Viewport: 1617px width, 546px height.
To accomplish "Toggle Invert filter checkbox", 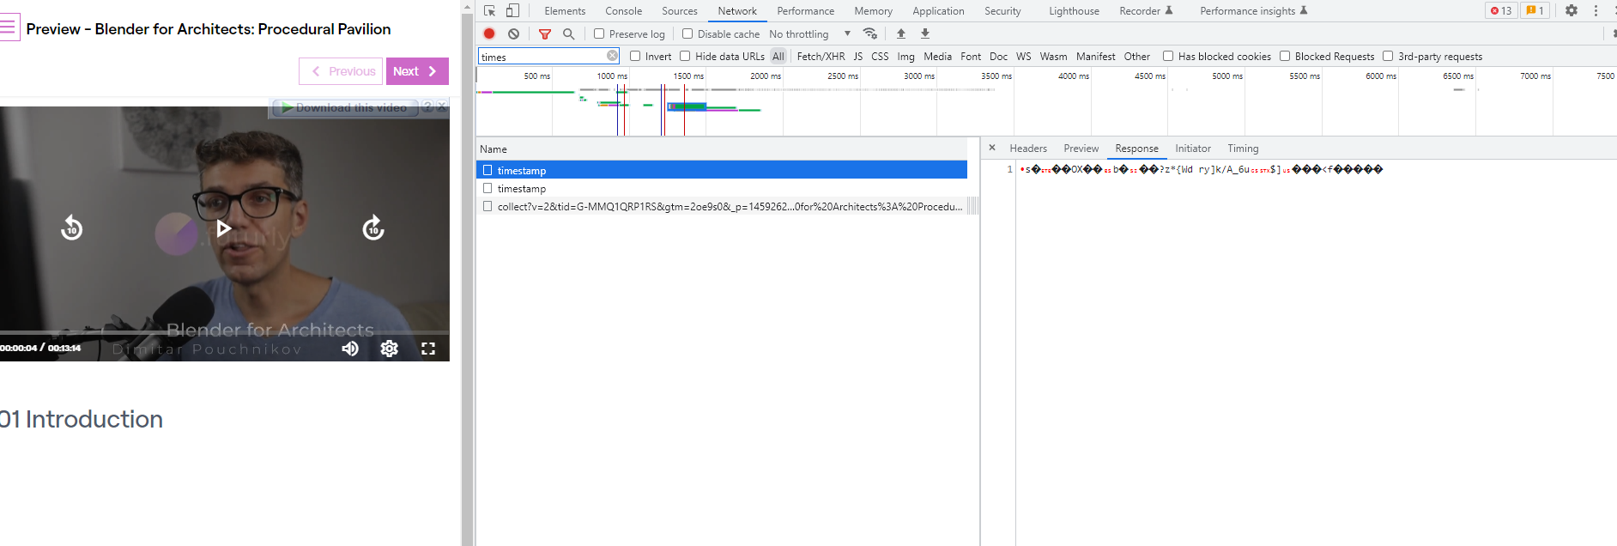I will (635, 56).
